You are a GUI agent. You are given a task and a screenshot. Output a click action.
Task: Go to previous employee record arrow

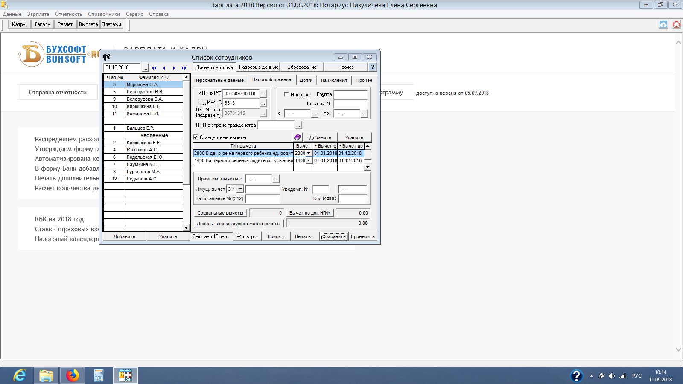(164, 68)
